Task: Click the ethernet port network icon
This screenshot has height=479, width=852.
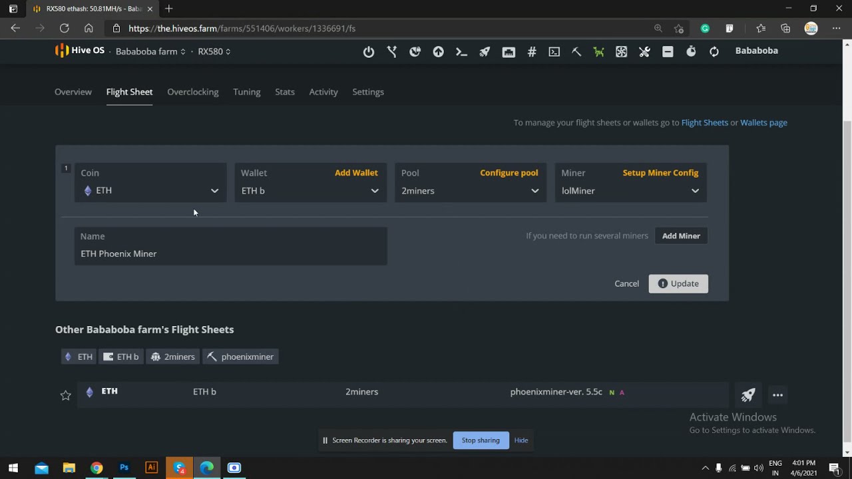Action: 509,52
